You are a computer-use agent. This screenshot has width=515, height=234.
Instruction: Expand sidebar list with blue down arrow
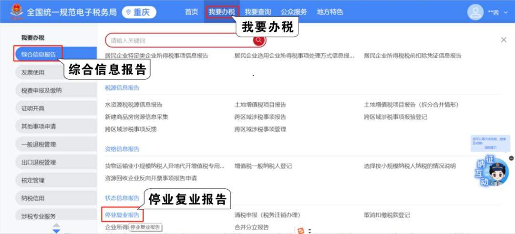(x=56, y=231)
